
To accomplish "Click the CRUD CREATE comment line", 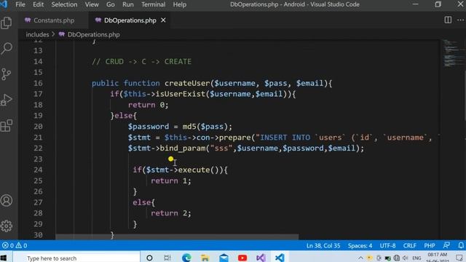I will point(141,61).
